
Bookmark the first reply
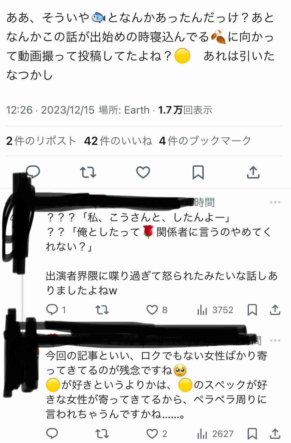tap(252, 310)
